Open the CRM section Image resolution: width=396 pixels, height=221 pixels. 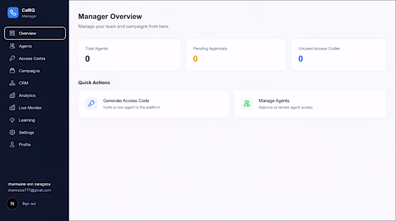[x=35, y=83]
